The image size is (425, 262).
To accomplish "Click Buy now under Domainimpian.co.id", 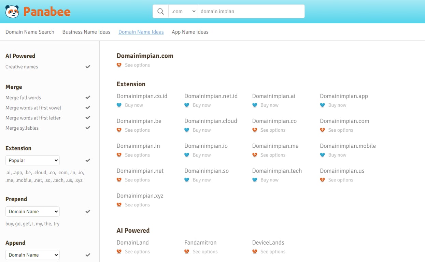I will click(x=134, y=105).
